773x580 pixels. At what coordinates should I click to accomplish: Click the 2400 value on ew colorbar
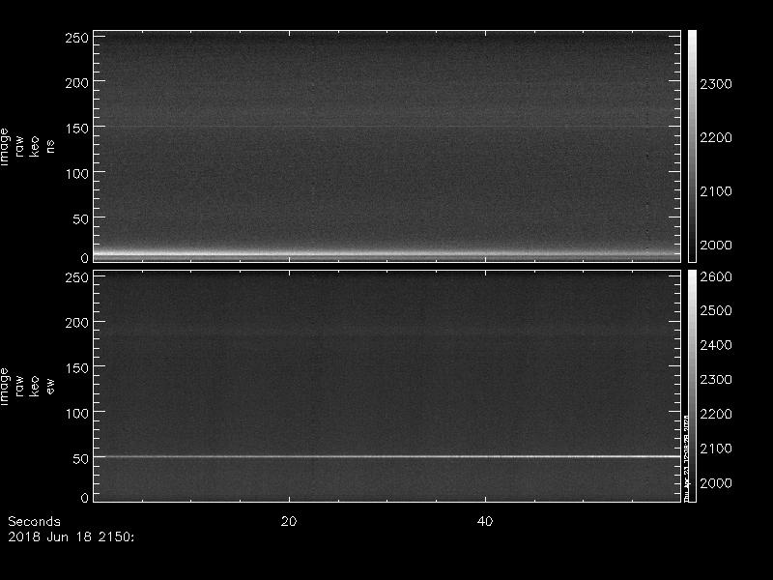tap(716, 345)
